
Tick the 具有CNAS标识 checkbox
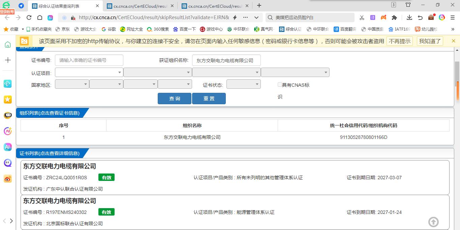coord(280,85)
